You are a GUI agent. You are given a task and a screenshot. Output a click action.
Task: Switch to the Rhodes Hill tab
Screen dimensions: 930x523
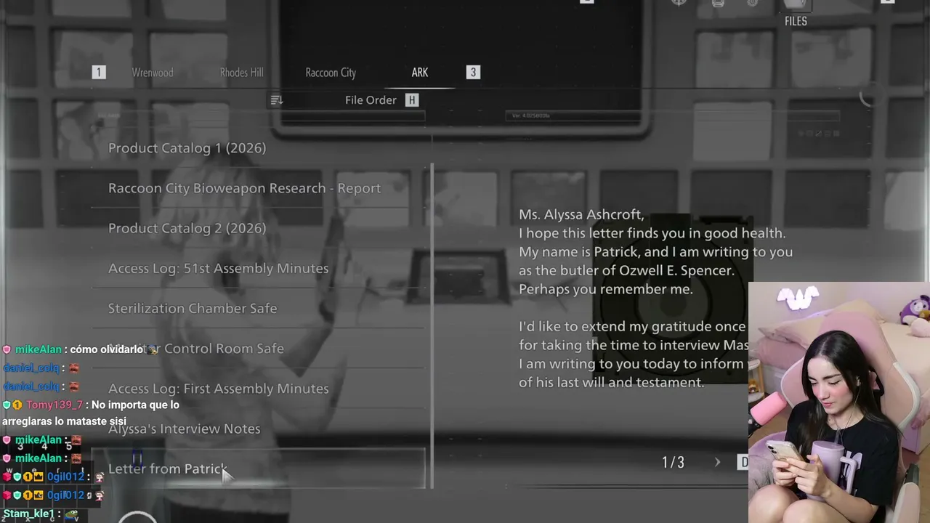[x=242, y=73]
